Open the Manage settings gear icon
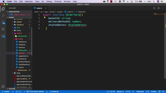The width and height of the screenshot is (166, 93). [3, 87]
